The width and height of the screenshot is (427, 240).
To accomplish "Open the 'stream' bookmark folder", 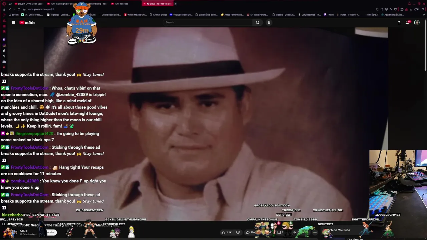I will pyautogui.click(x=14, y=15).
